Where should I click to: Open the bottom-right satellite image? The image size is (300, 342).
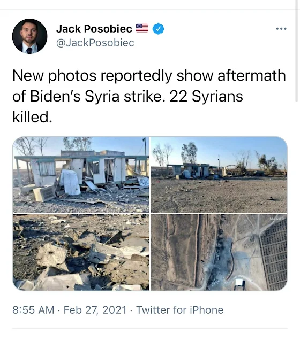point(219,252)
